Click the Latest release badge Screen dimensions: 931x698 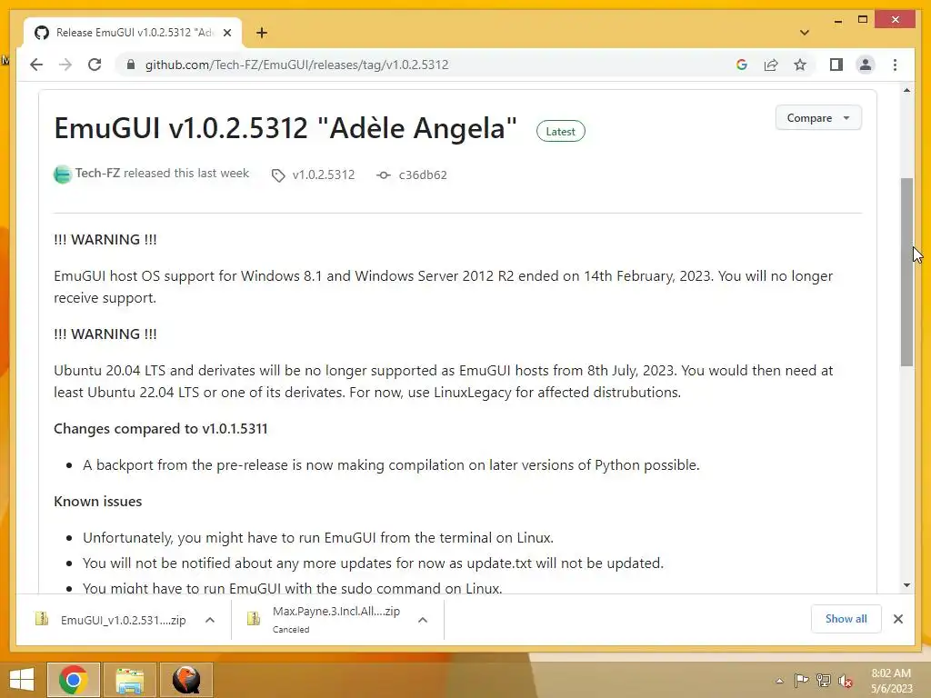pos(560,131)
